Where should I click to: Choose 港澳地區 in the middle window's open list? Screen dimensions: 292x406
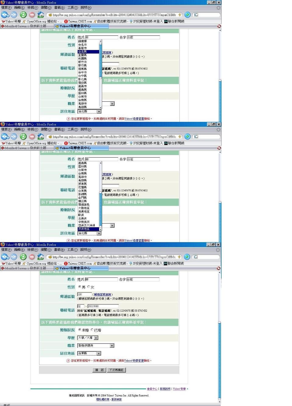tap(88, 212)
